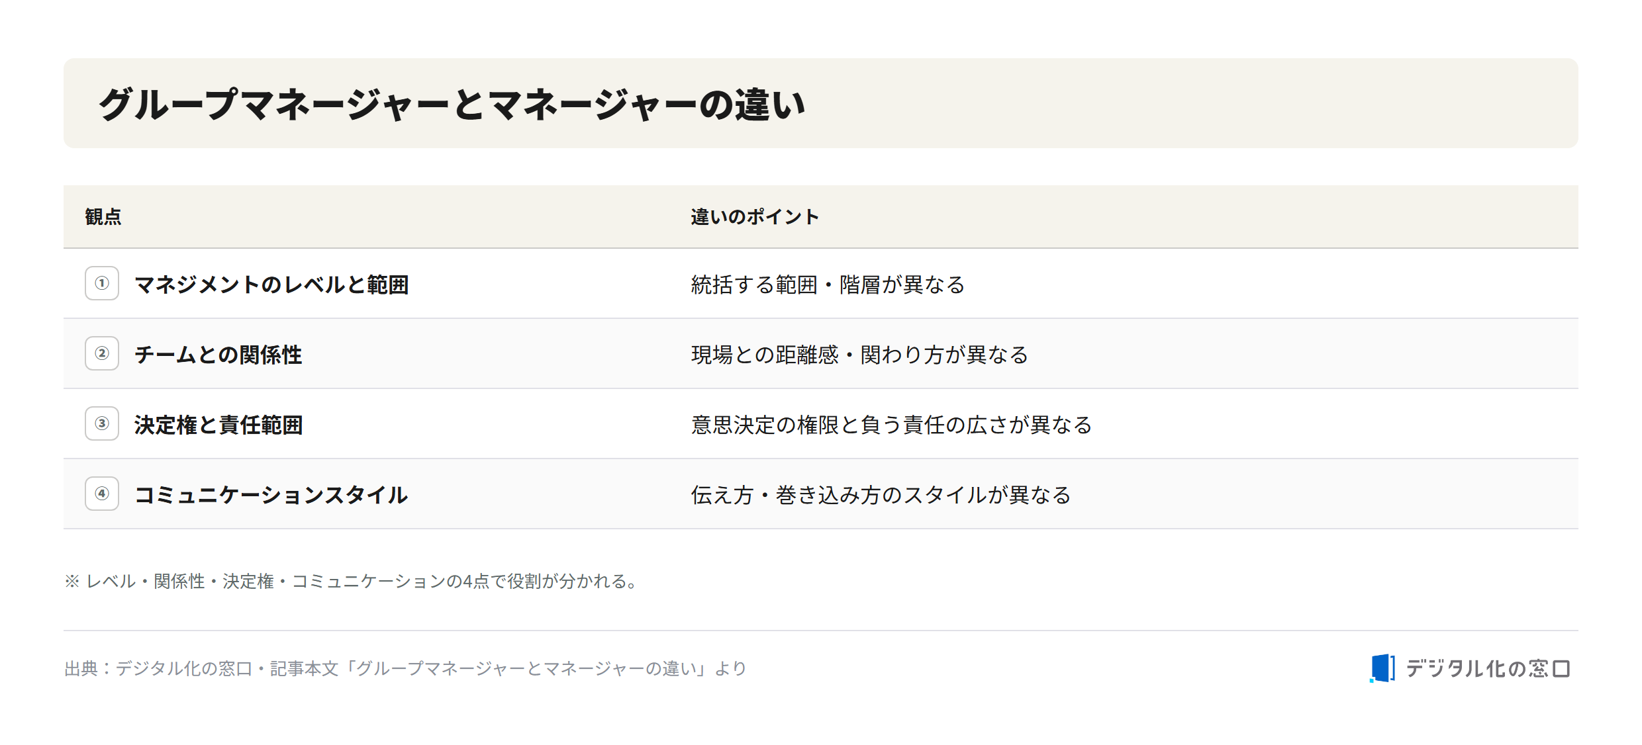Click the text 統括する範囲・階層が異なる

coord(828,285)
